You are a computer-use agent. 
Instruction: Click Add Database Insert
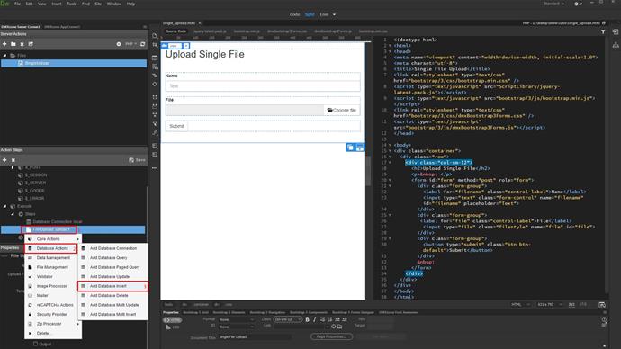pyautogui.click(x=112, y=286)
